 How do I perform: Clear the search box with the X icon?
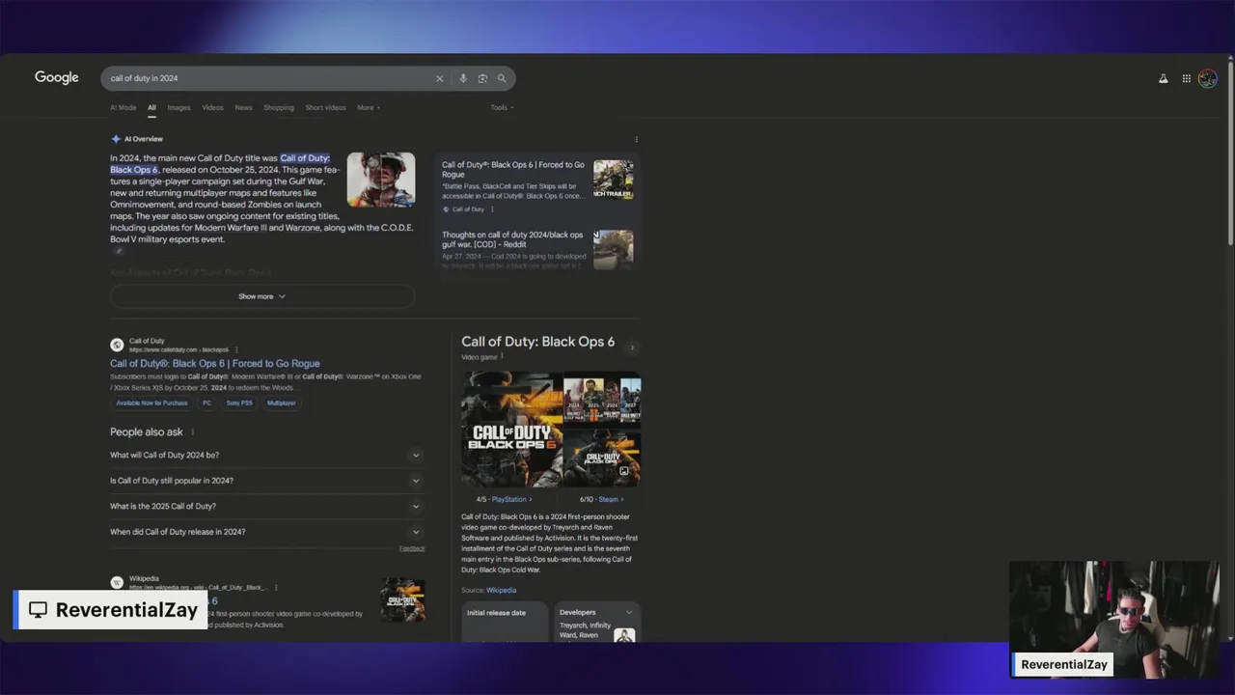click(x=439, y=78)
